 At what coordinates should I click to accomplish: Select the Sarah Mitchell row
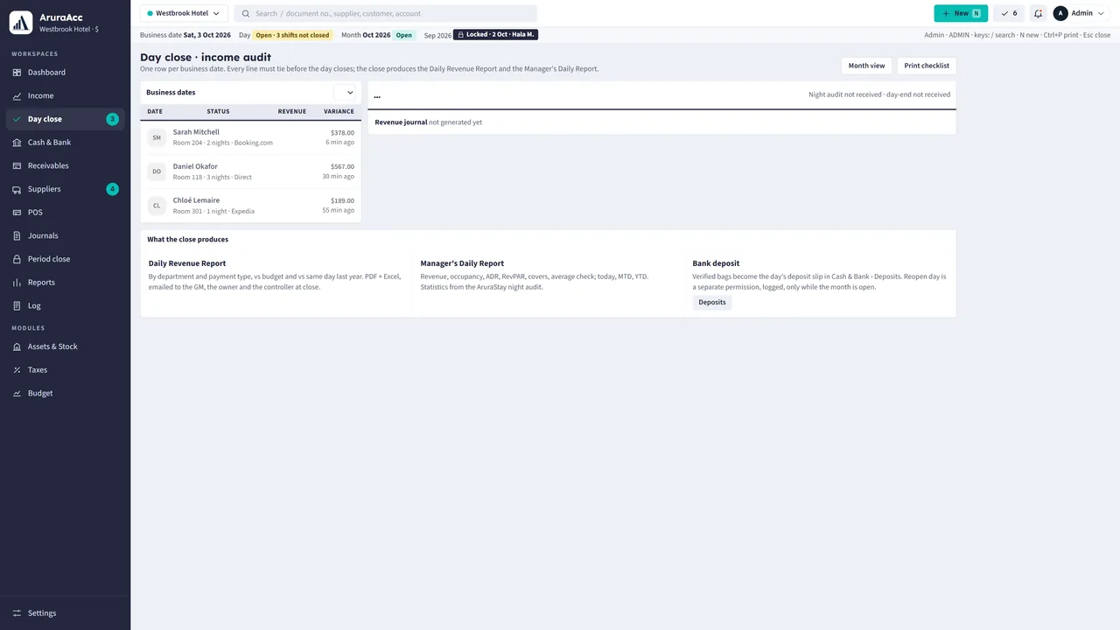pyautogui.click(x=250, y=137)
